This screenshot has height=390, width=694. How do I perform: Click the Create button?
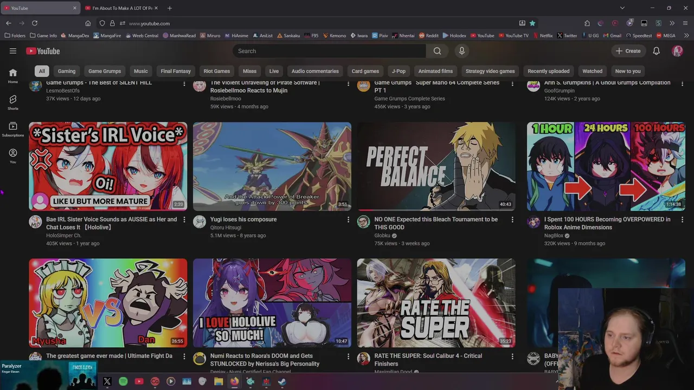point(628,51)
